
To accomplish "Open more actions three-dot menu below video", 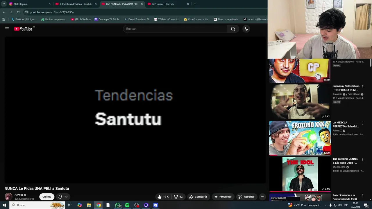I will click(x=262, y=197).
